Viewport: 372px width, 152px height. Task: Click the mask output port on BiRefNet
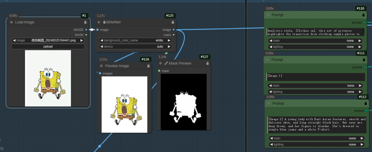pos(174,35)
